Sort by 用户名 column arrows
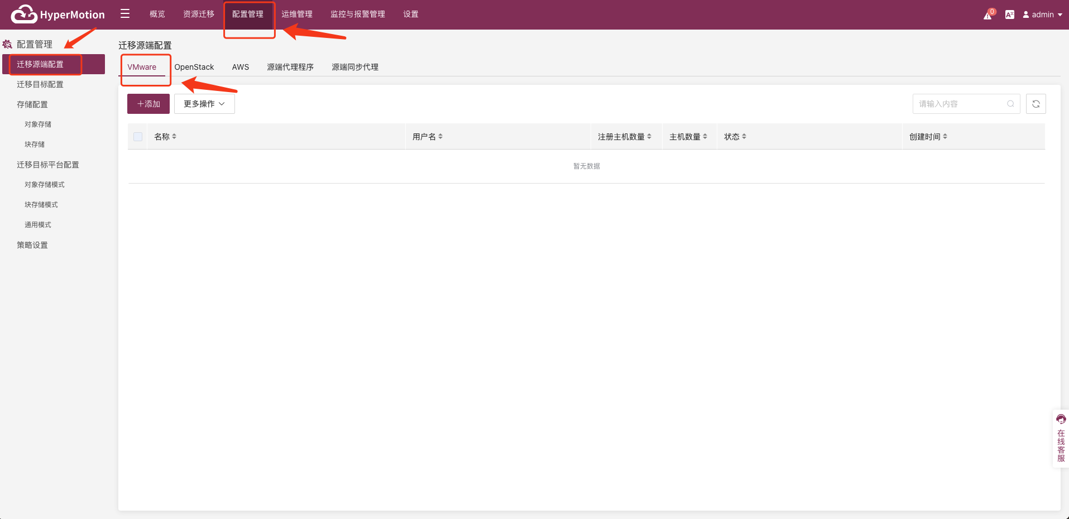 [440, 136]
